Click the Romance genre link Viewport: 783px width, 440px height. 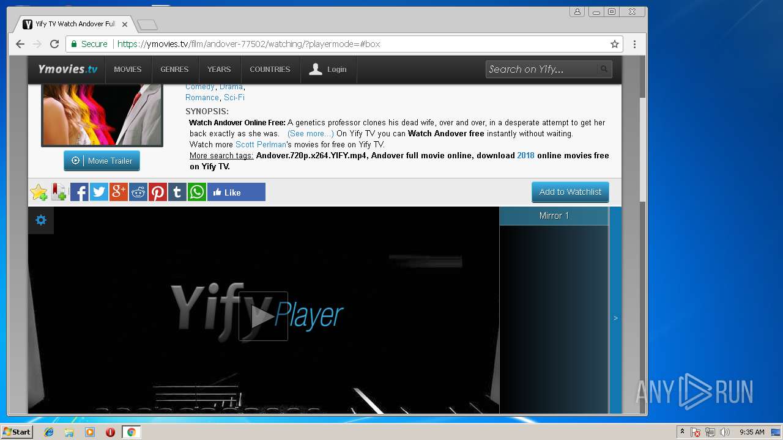[x=202, y=97]
